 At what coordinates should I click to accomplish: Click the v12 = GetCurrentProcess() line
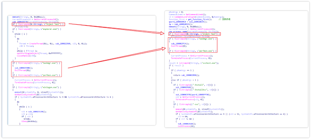point(190,97)
